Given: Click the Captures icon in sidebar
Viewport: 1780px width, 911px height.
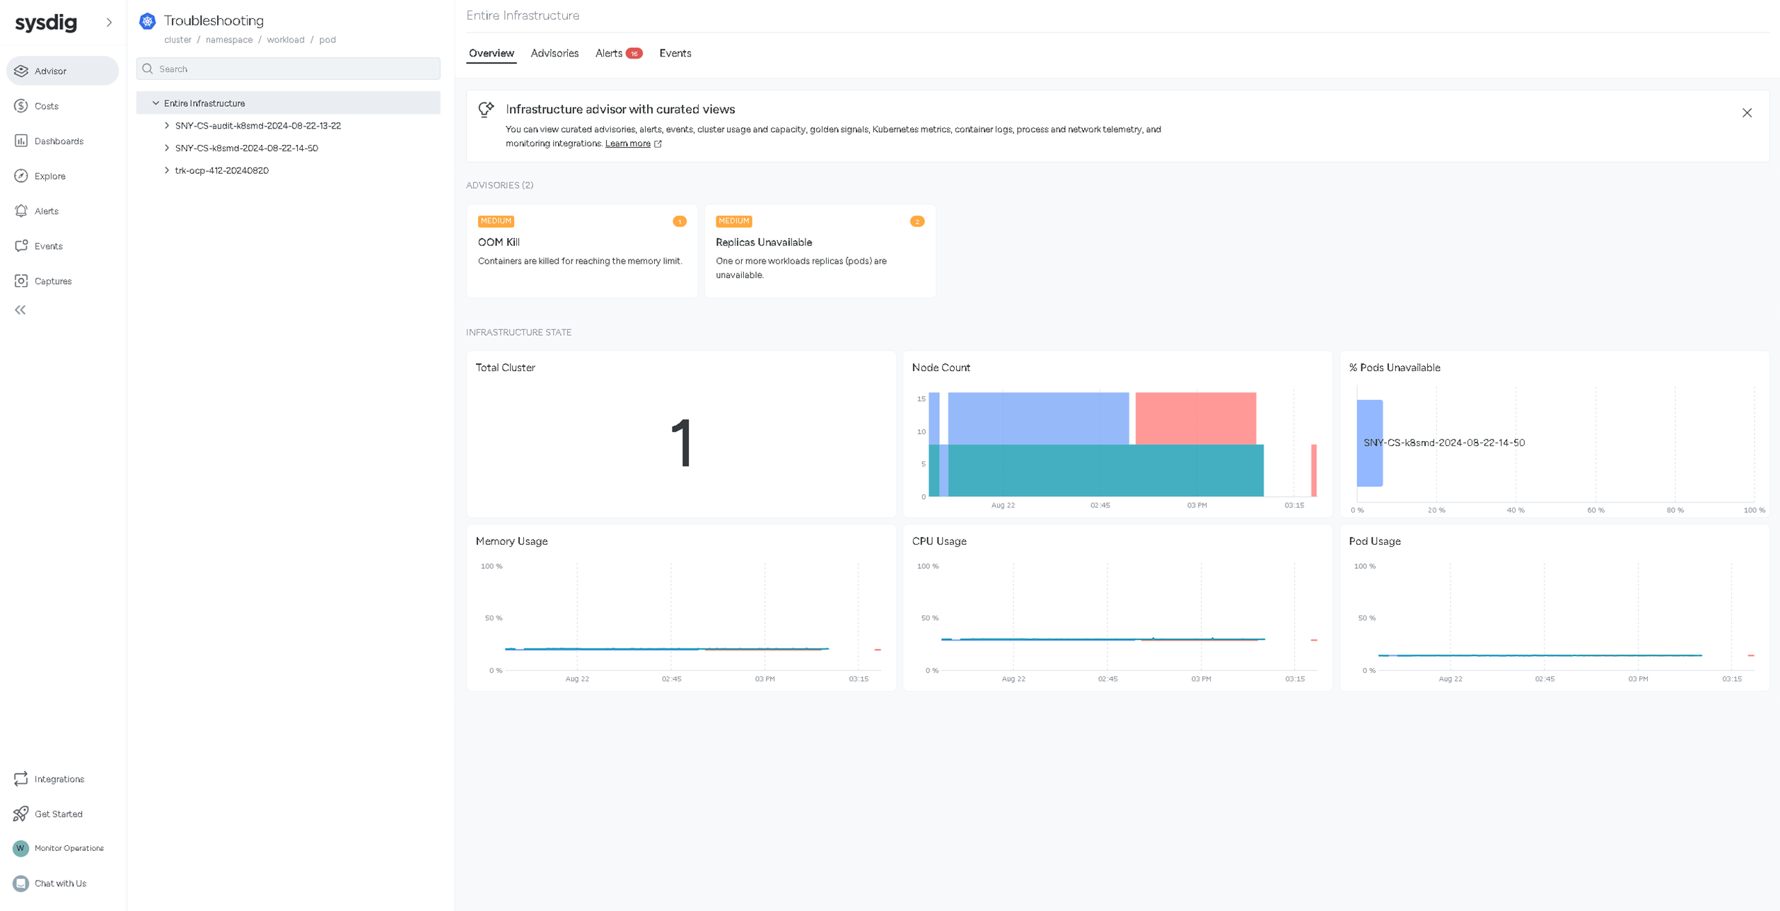Looking at the screenshot, I should point(21,281).
